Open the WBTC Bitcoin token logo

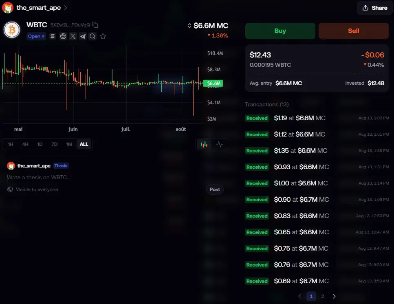coord(12,30)
